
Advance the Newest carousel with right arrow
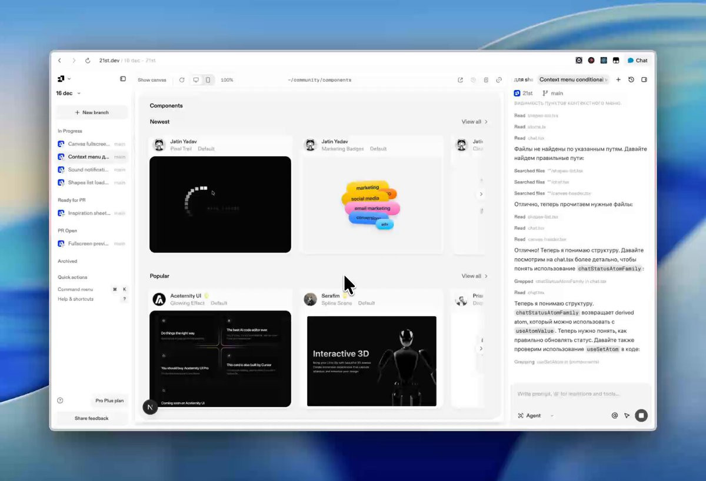(481, 194)
